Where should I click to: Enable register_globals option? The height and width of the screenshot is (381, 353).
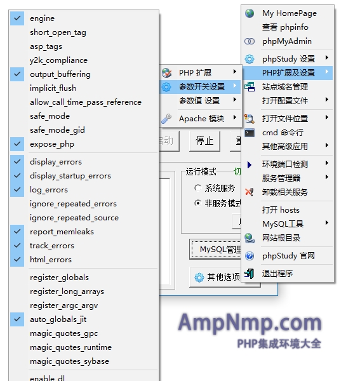[x=84, y=277]
